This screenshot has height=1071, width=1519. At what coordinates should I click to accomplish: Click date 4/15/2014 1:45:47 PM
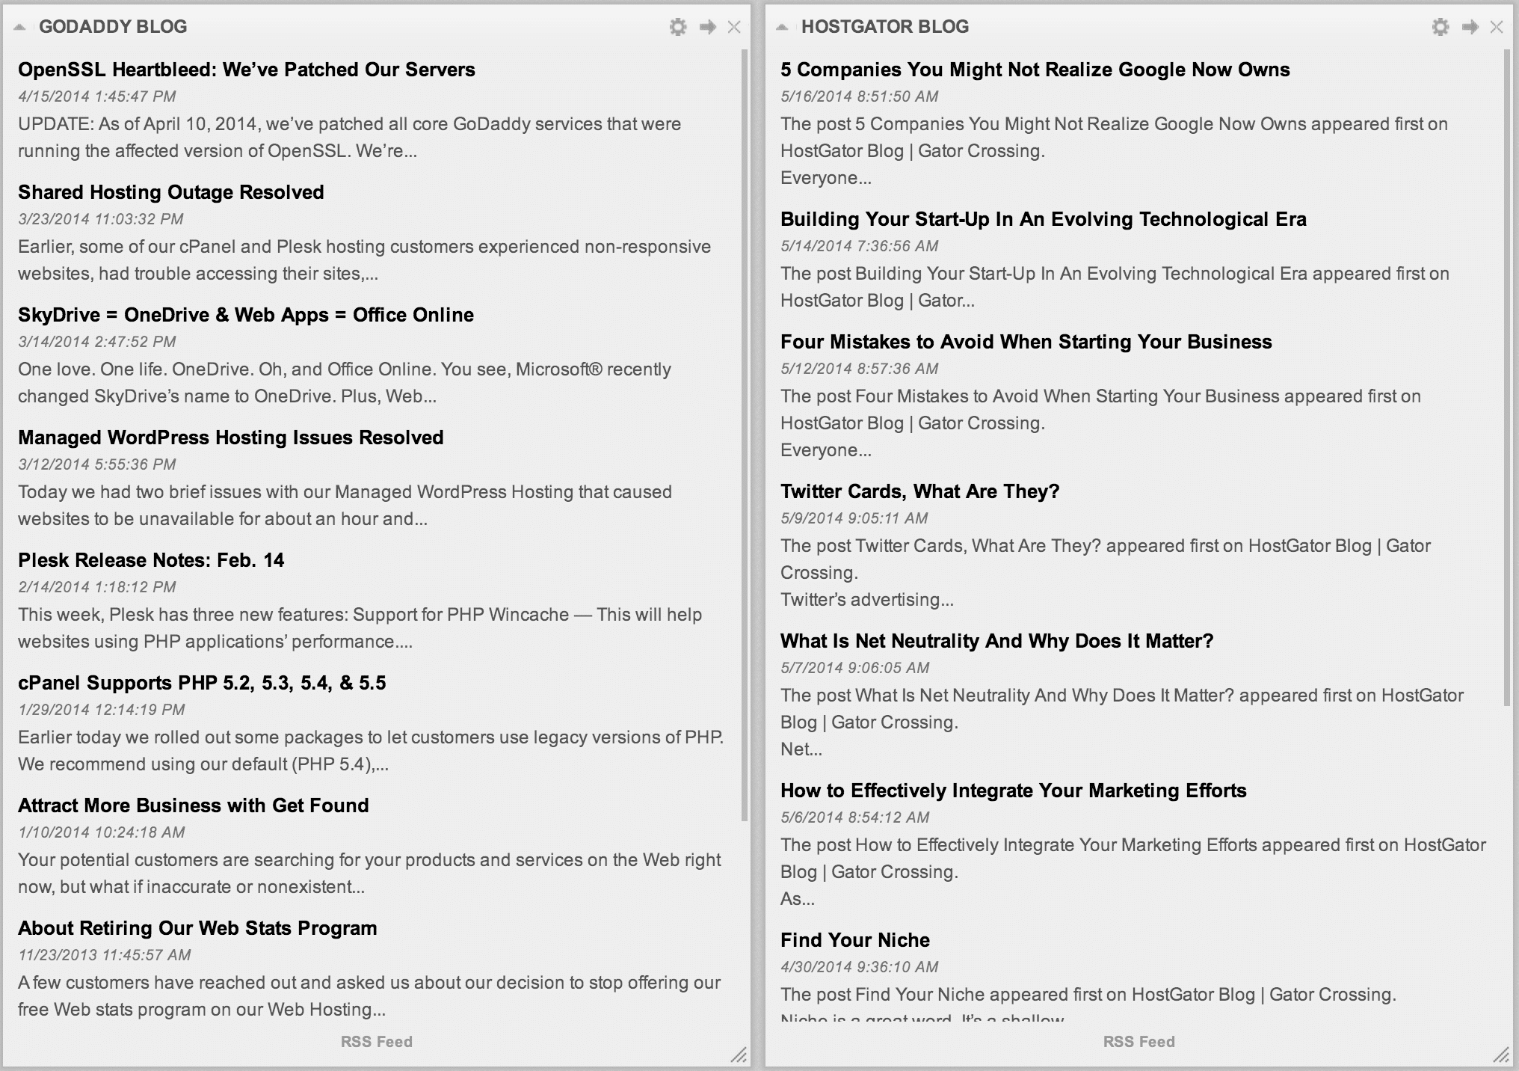pos(97,96)
